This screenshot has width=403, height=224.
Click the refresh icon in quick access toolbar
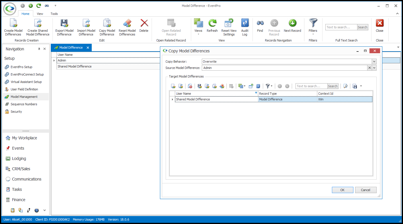(38, 6)
